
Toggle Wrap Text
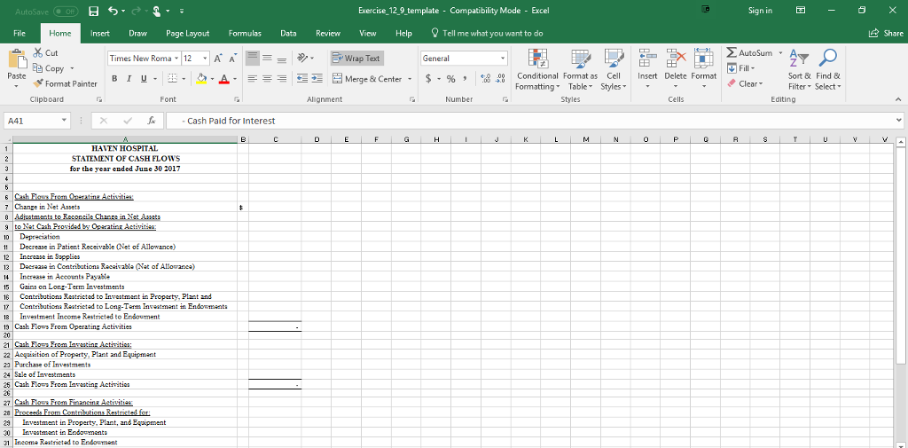pos(356,59)
